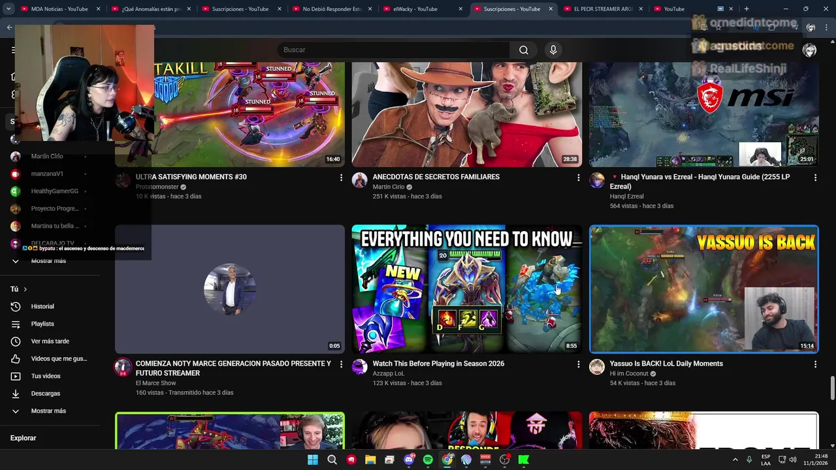Open Windows Start menu
The width and height of the screenshot is (836, 470).
[x=313, y=460]
